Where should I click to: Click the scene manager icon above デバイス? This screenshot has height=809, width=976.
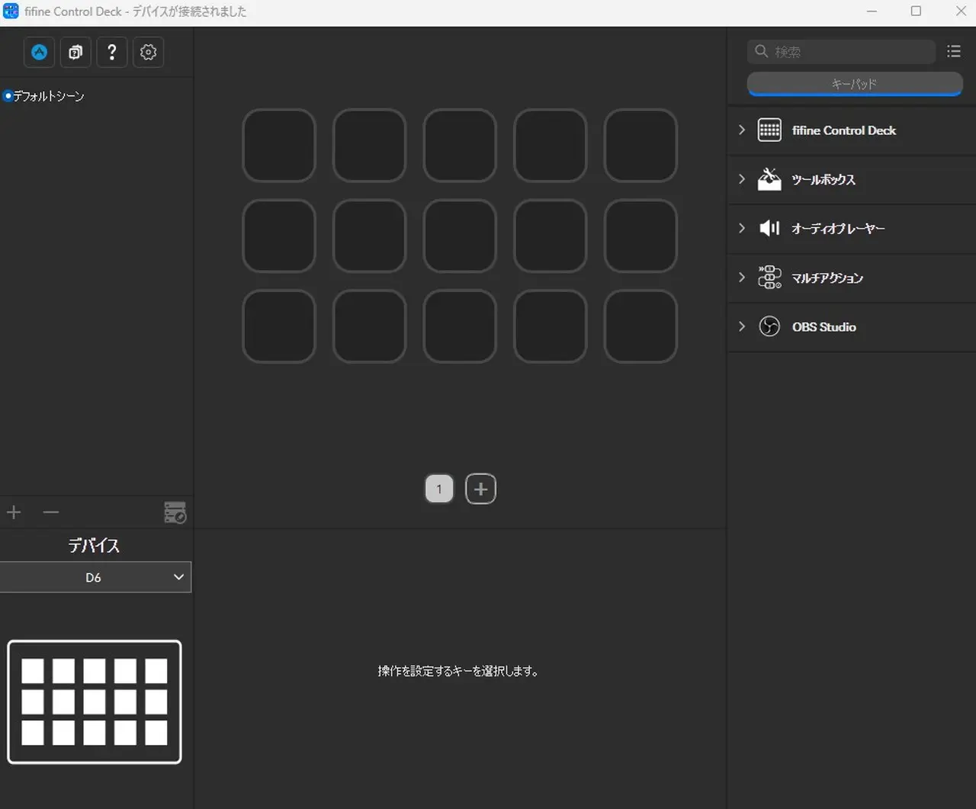[175, 512]
